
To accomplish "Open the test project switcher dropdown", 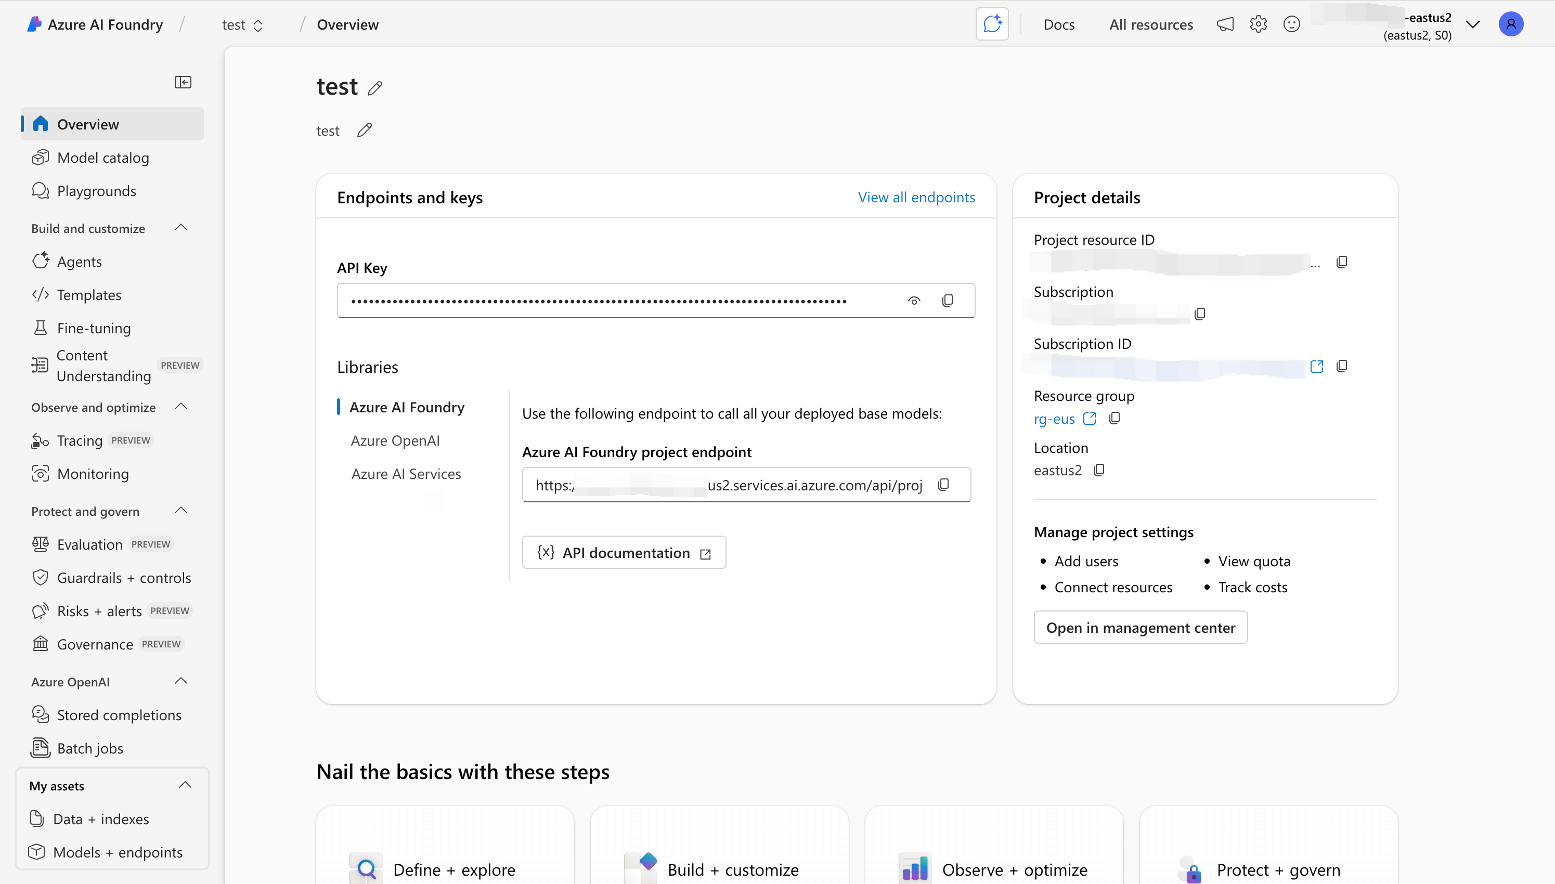I will (242, 25).
